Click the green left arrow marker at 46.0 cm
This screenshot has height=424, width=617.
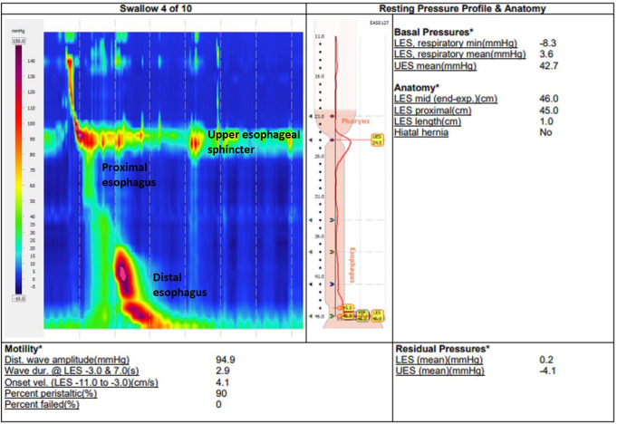tap(311, 316)
